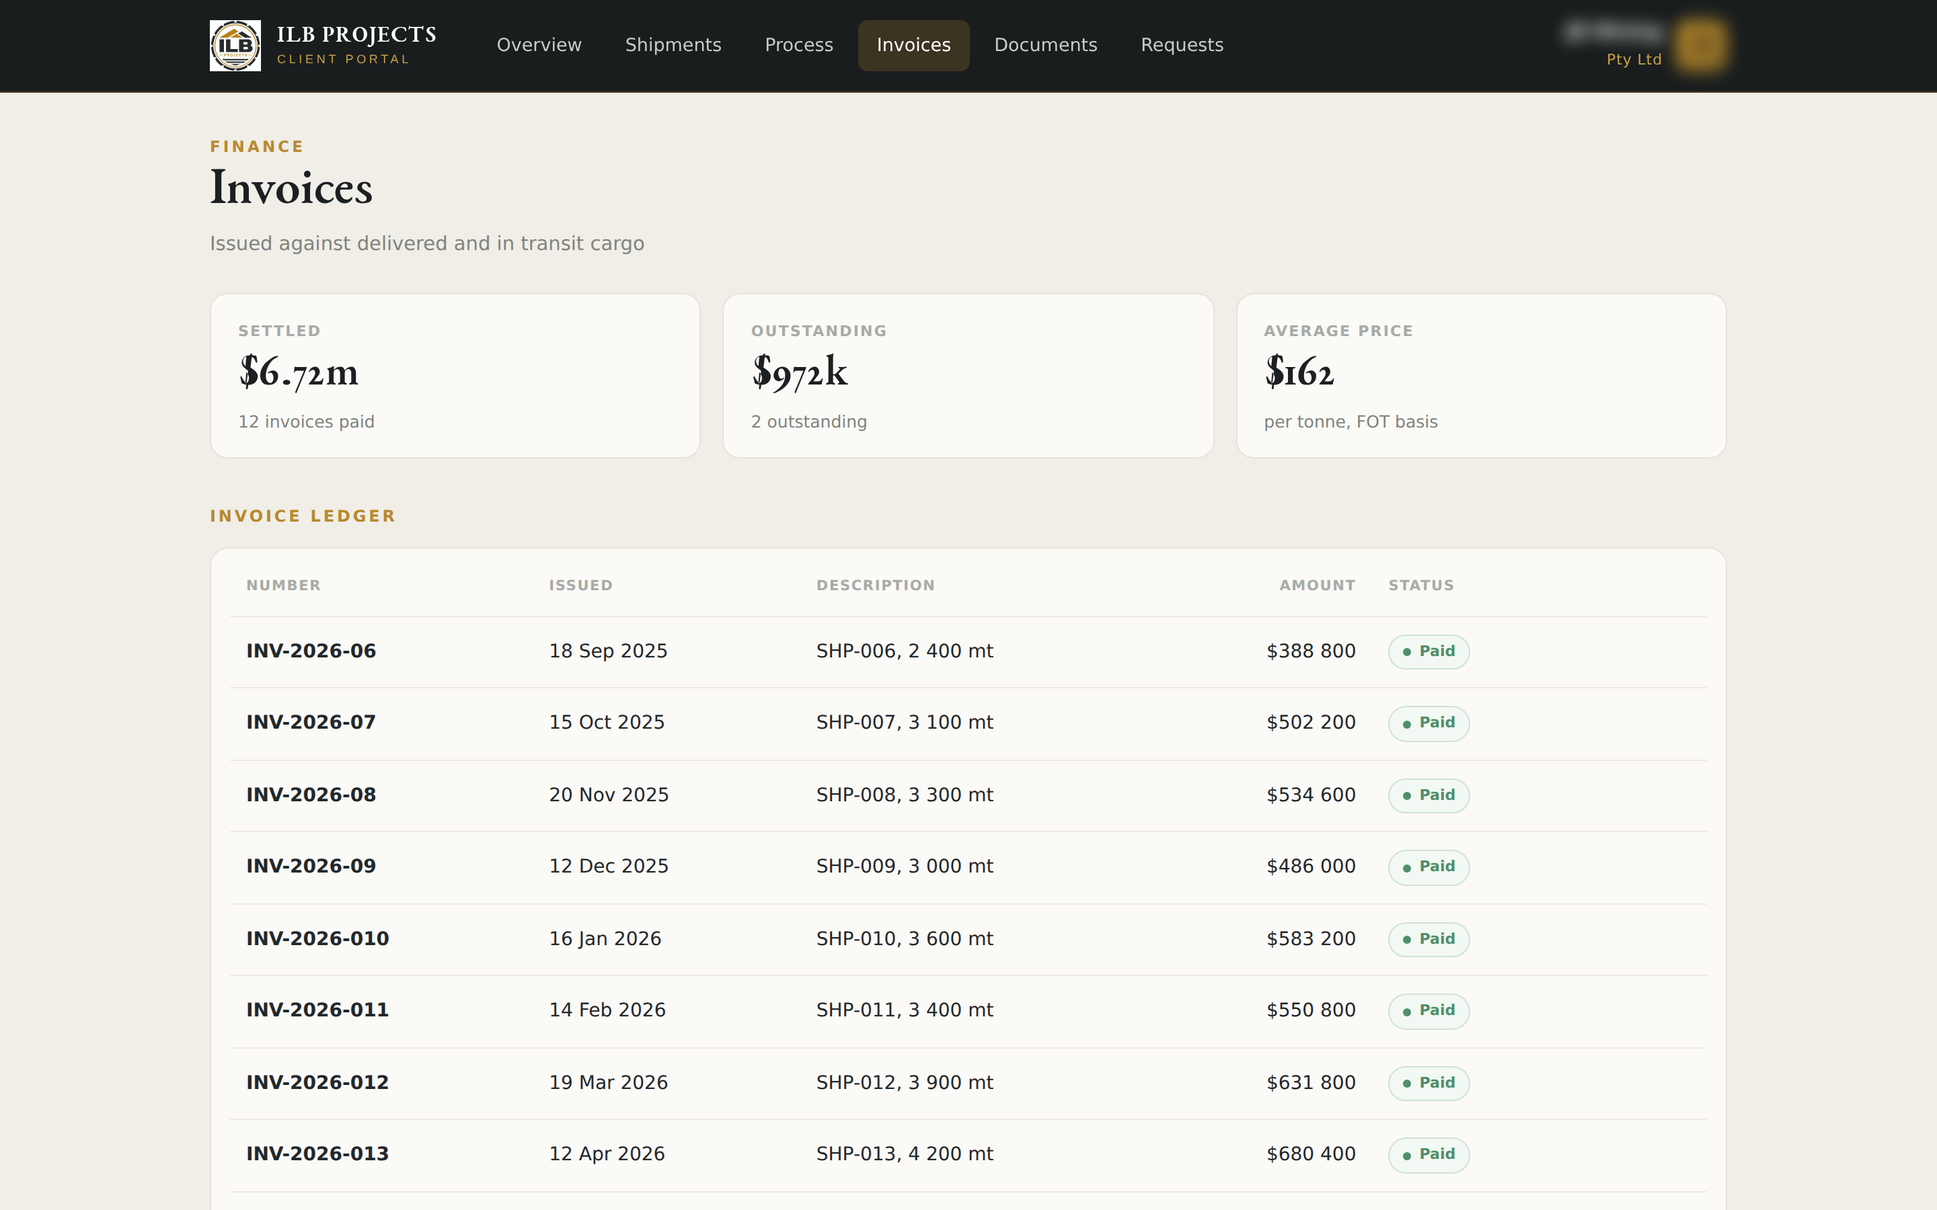Click the 'SHP-007, 3 100 mt' description
Viewport: 1937px width, 1210px height.
(x=905, y=723)
